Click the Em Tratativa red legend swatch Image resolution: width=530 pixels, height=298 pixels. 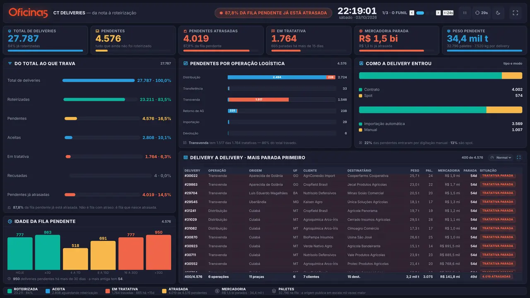pos(108,291)
